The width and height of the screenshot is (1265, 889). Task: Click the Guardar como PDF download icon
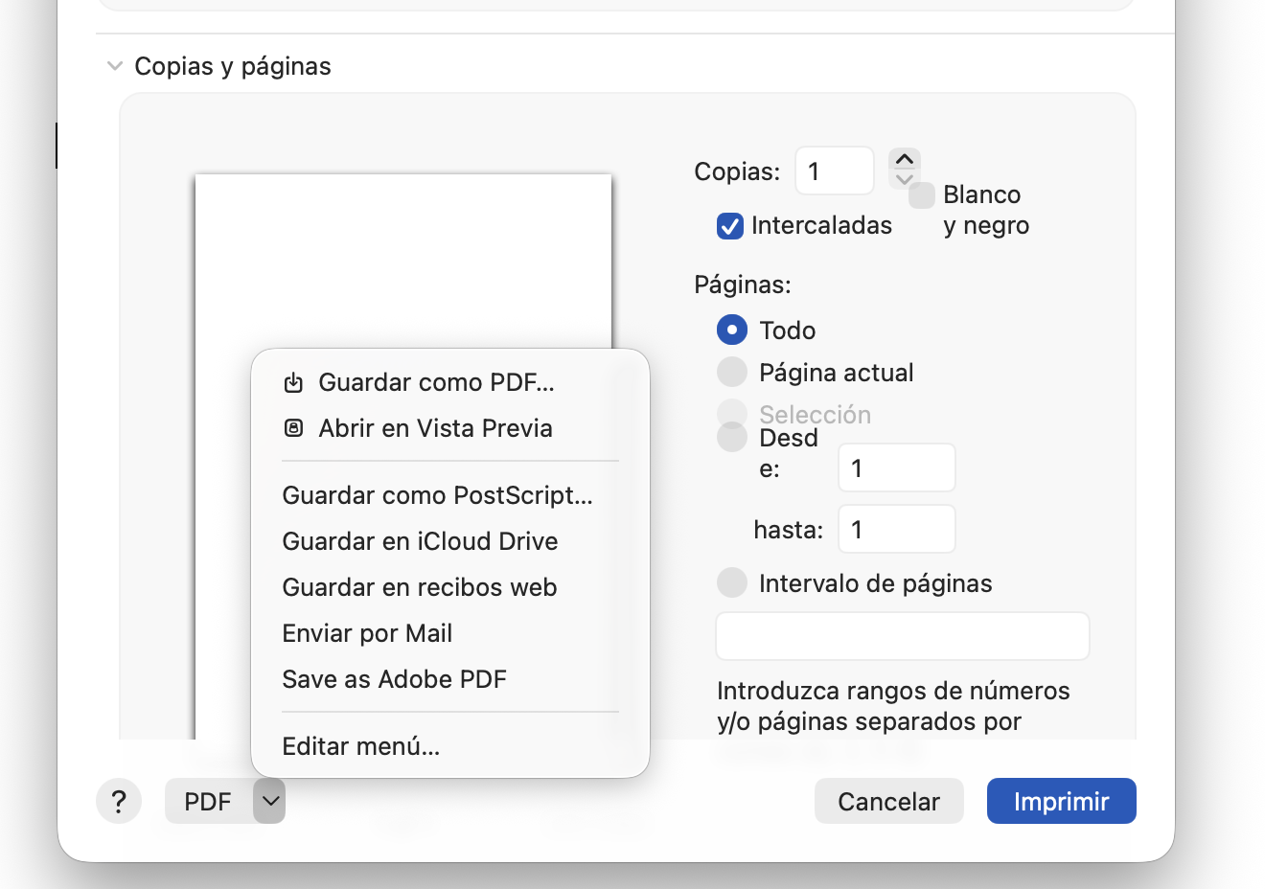[293, 383]
